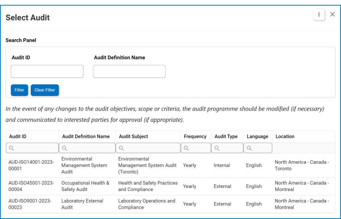The height and width of the screenshot is (219, 341).
Task: Open the three-dot options menu
Action: (x=319, y=15)
